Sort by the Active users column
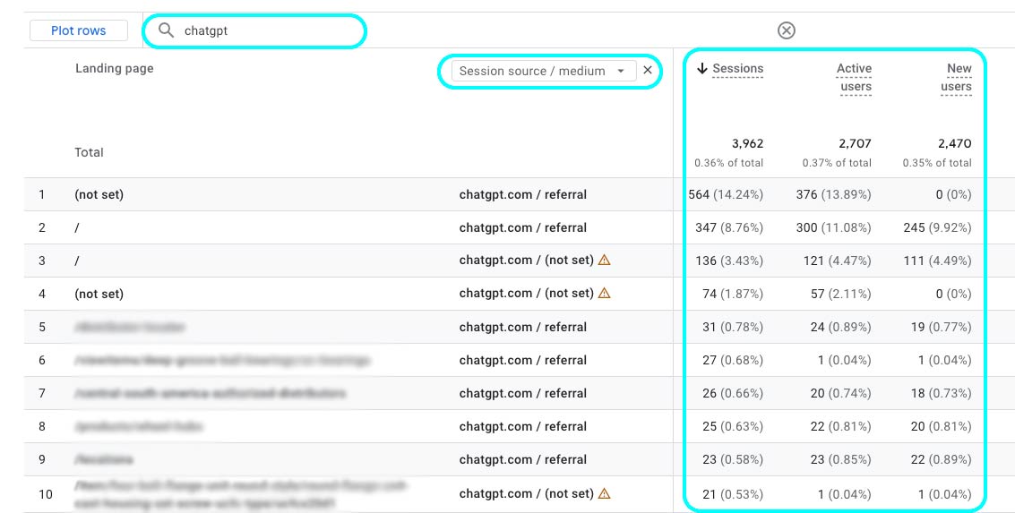Screen dimensions: 1015x513 pos(854,78)
